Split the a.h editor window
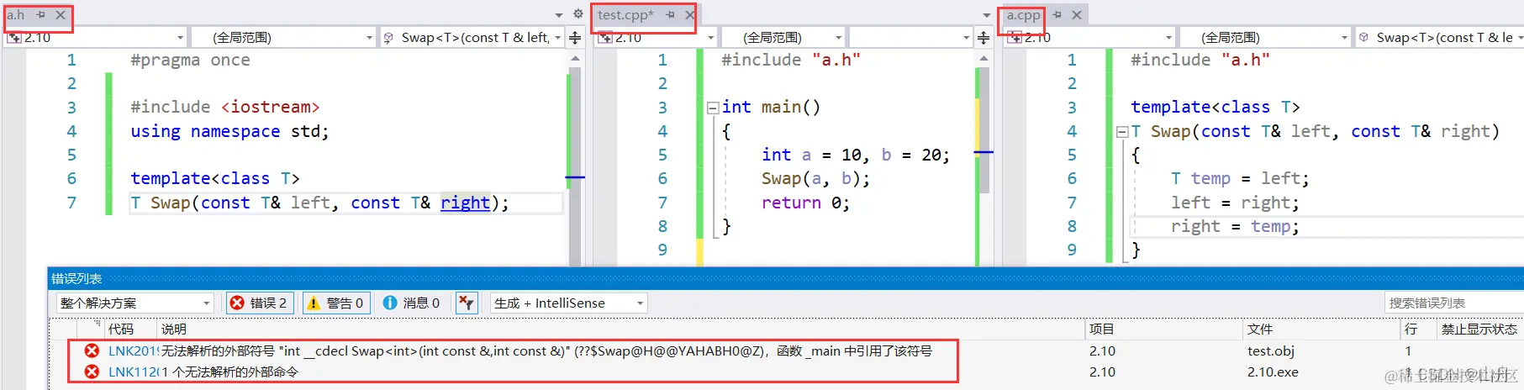1524x390 pixels. (575, 38)
